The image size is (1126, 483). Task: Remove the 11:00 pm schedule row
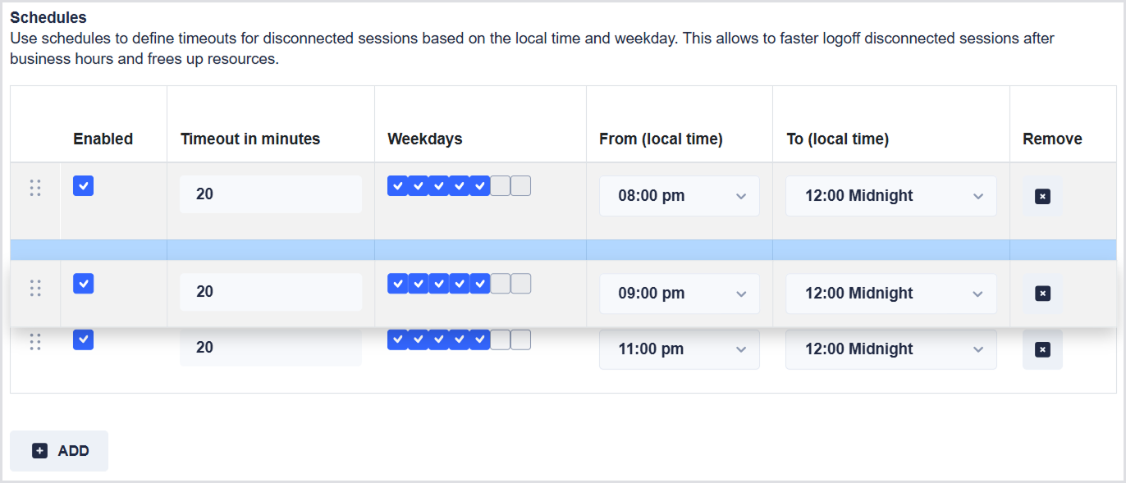(x=1042, y=349)
